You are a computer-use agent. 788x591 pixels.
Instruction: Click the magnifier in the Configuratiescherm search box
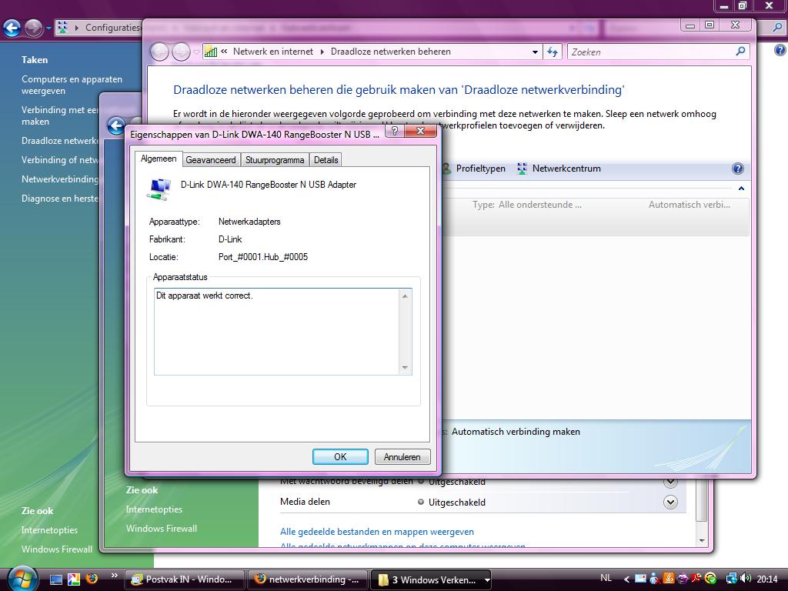[x=777, y=28]
